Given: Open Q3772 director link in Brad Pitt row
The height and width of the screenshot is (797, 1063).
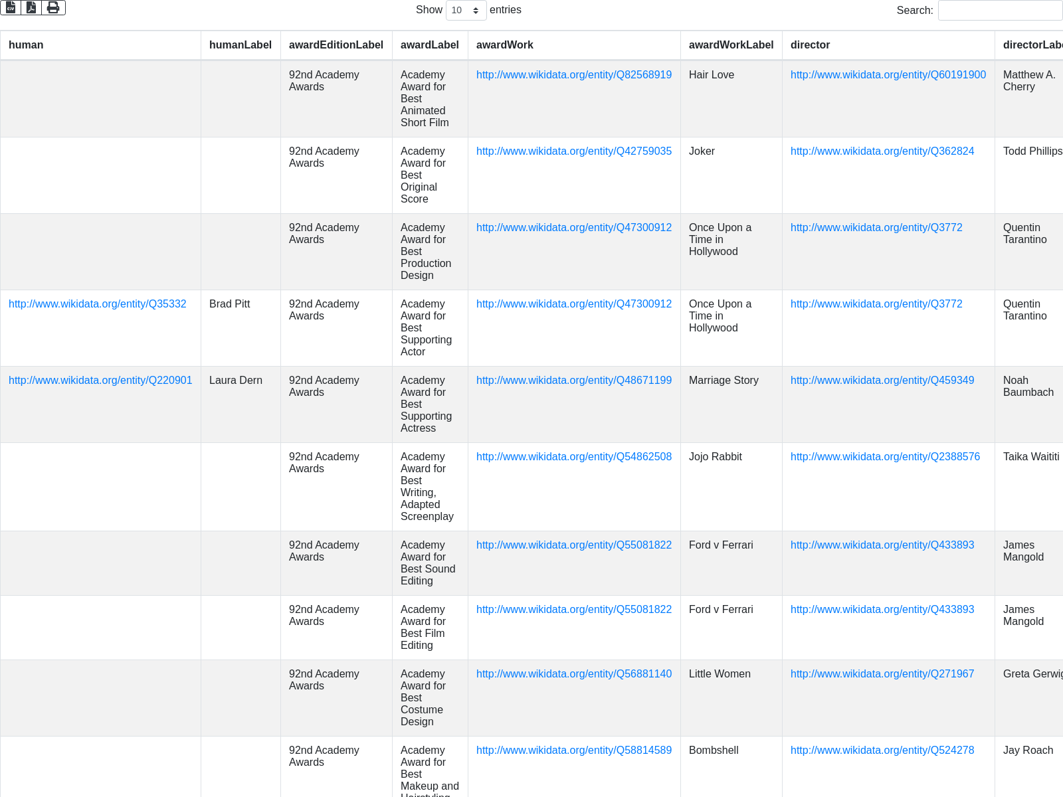Looking at the screenshot, I should [x=876, y=304].
